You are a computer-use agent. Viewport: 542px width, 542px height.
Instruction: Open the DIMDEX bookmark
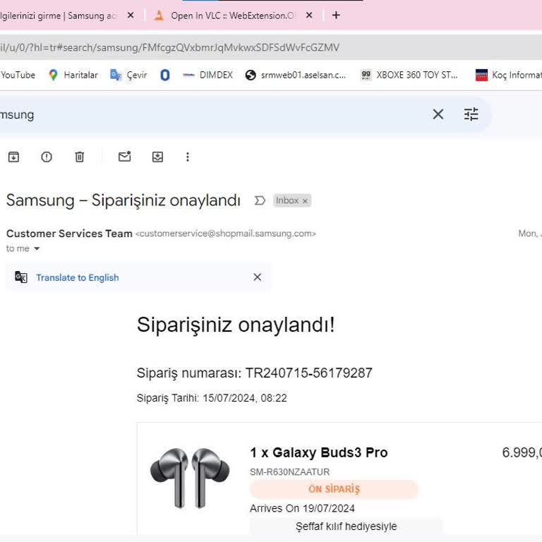point(207,75)
